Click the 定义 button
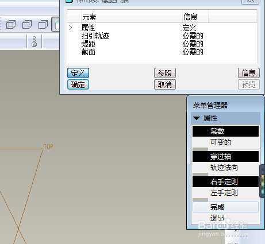Image resolution: width=265 pixels, height=244 pixels. pyautogui.click(x=78, y=73)
